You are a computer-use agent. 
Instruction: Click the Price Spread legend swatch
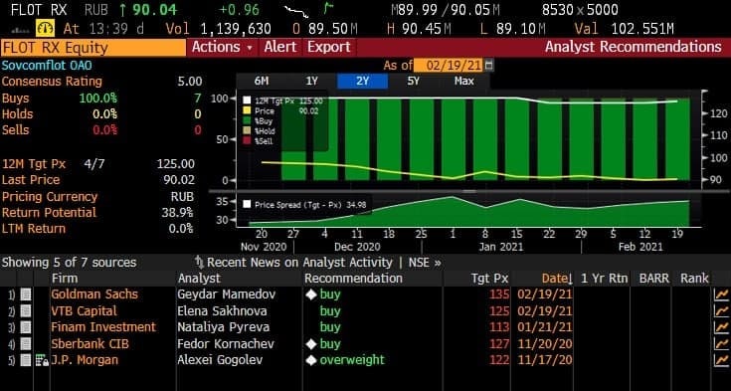(247, 204)
